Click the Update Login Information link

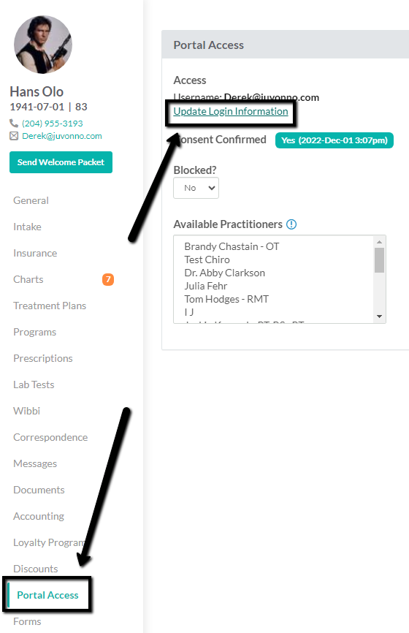(231, 111)
